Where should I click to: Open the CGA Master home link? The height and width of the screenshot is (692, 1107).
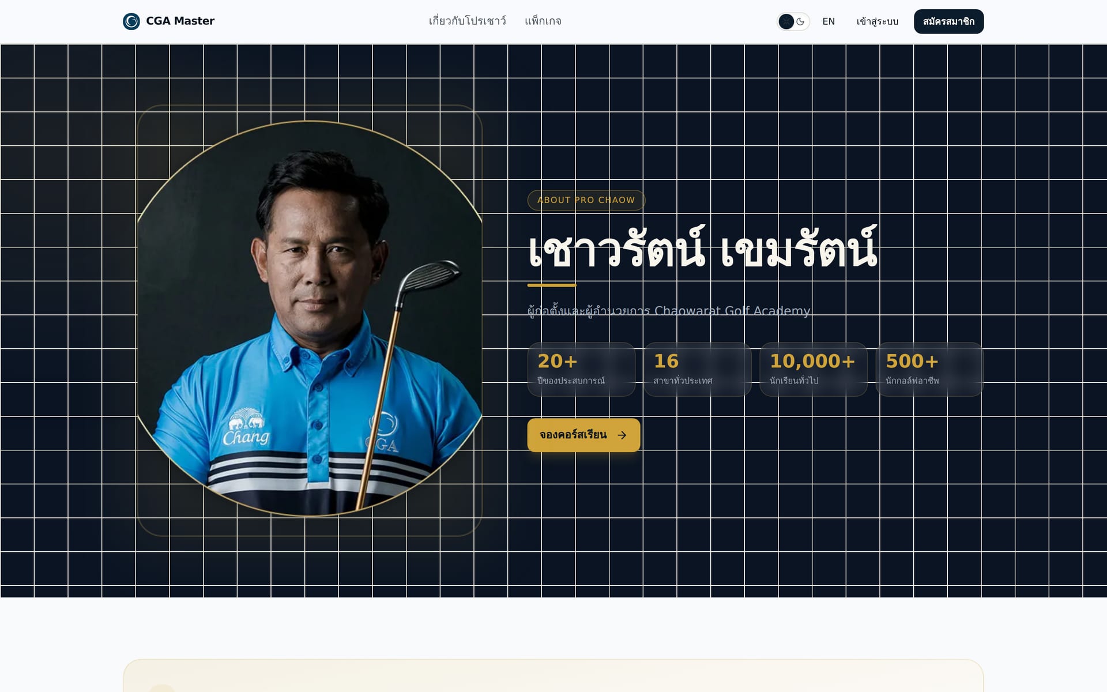168,21
